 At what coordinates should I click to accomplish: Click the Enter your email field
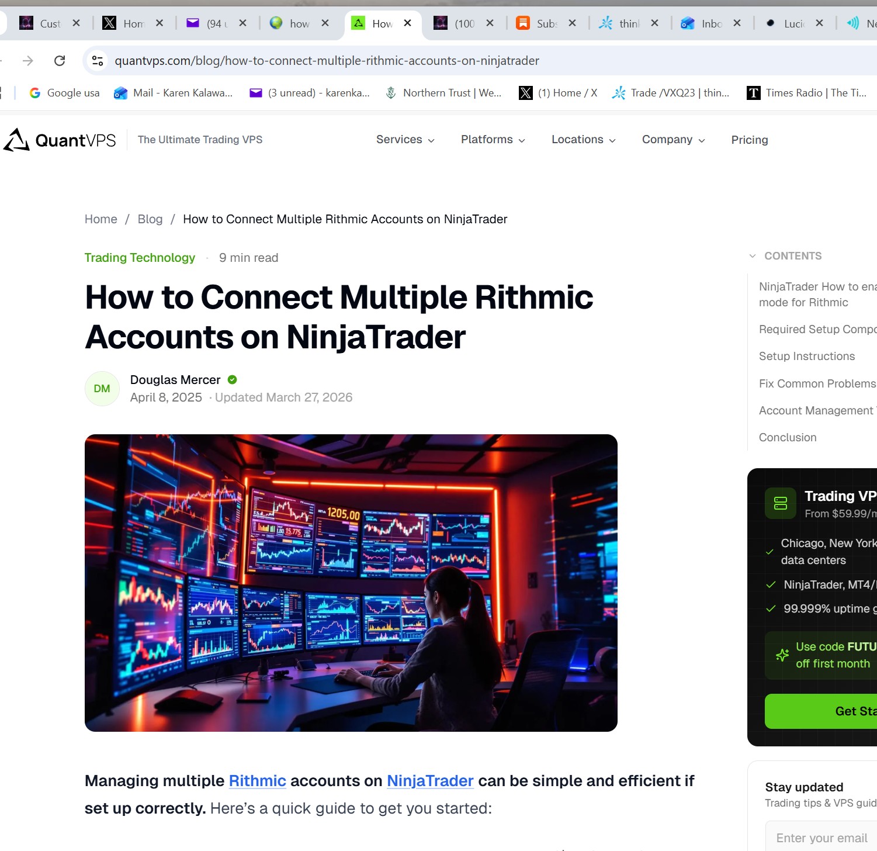[821, 838]
